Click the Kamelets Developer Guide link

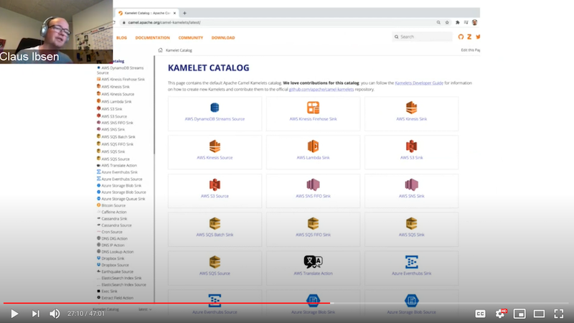coord(420,83)
